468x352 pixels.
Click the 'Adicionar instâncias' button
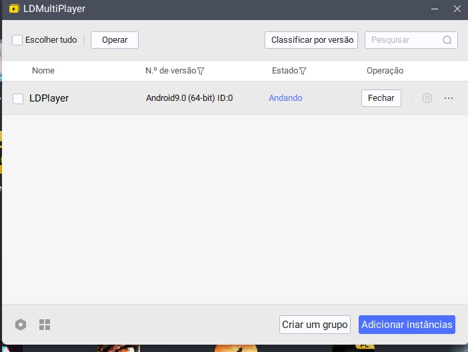(407, 325)
